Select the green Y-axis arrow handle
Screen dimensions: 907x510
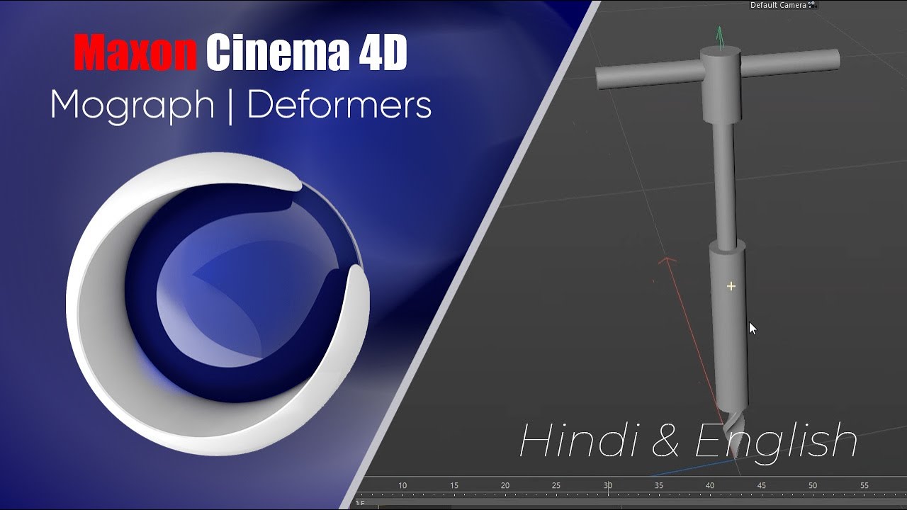pos(720,37)
